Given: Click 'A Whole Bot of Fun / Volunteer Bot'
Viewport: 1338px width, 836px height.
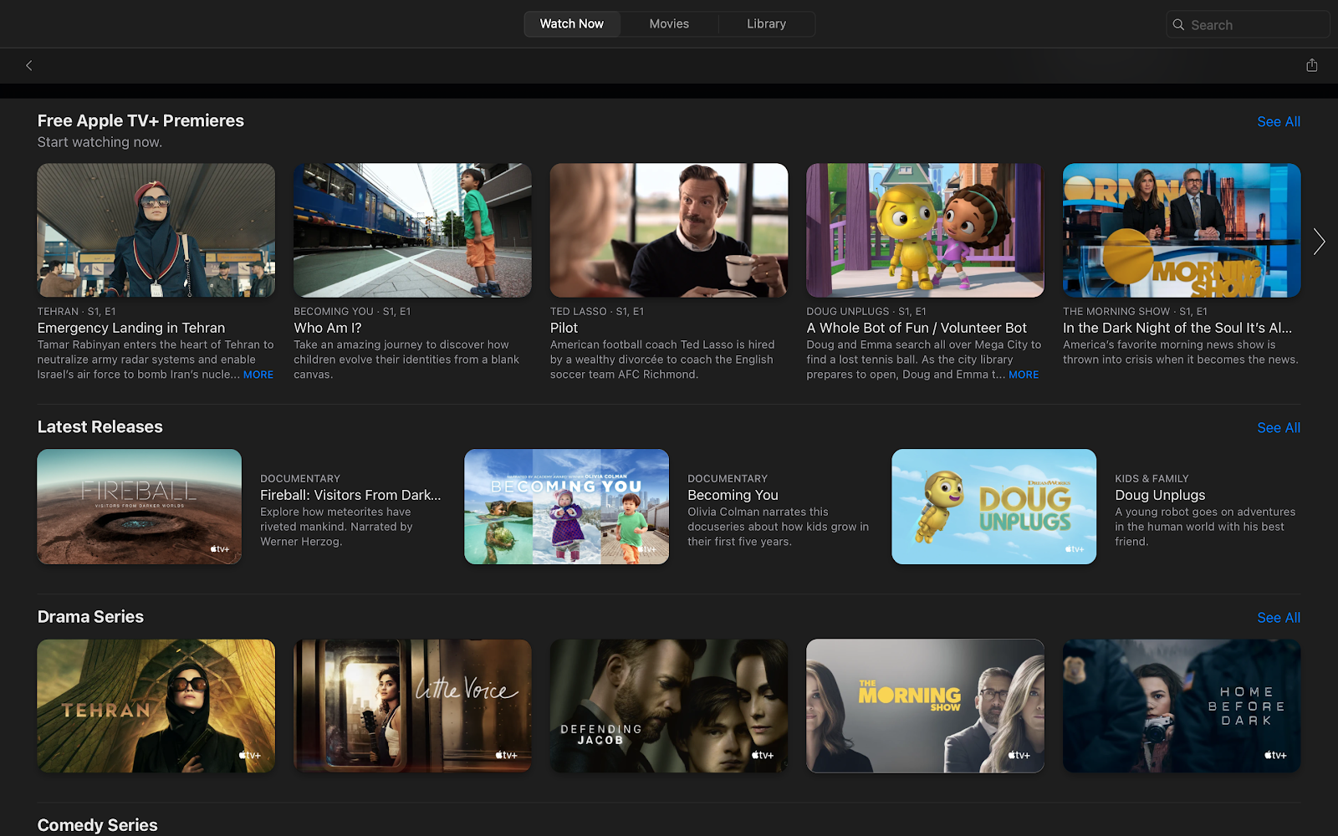Looking at the screenshot, I should click(x=917, y=328).
